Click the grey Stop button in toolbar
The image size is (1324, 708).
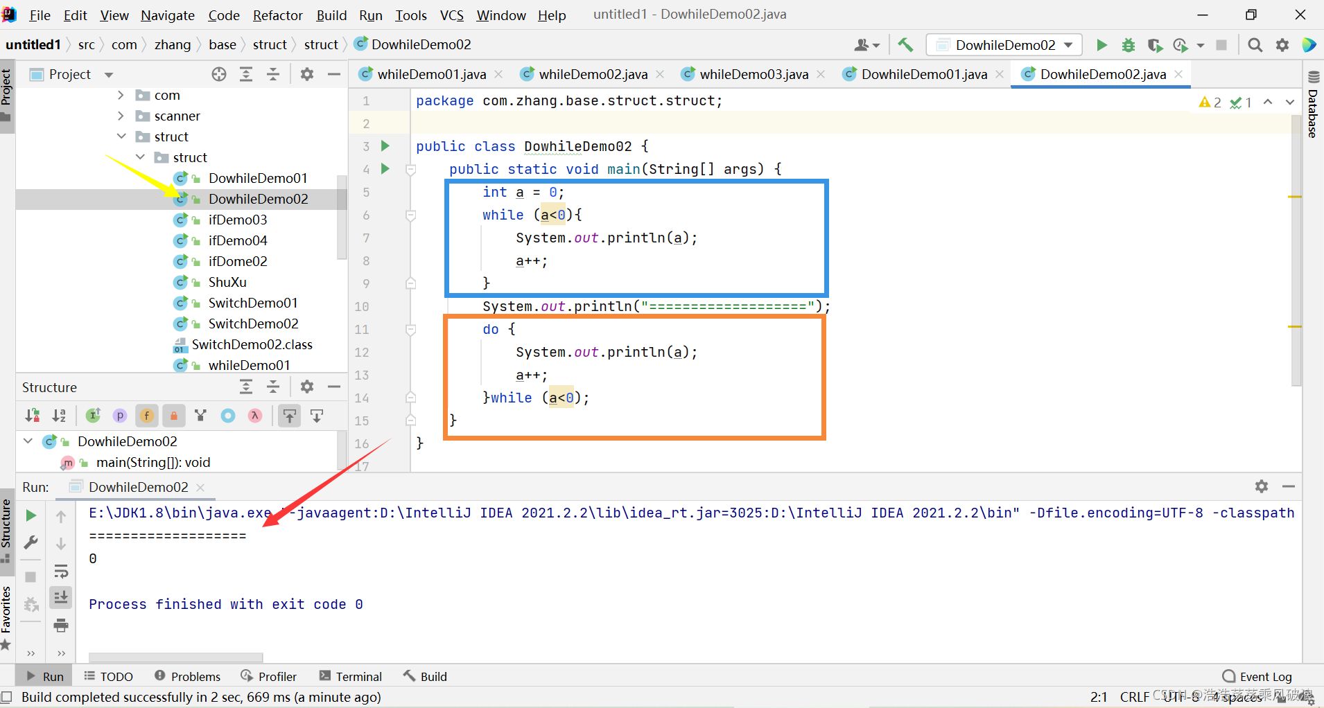click(x=1221, y=45)
